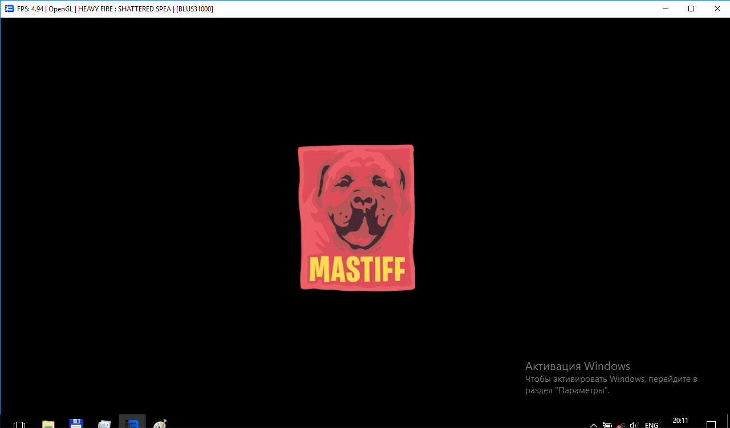Show hidden system tray icons
The width and height of the screenshot is (730, 428).
594,425
